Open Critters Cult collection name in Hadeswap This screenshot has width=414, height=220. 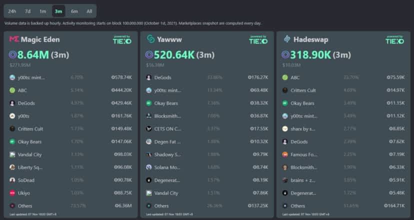pos(303,90)
